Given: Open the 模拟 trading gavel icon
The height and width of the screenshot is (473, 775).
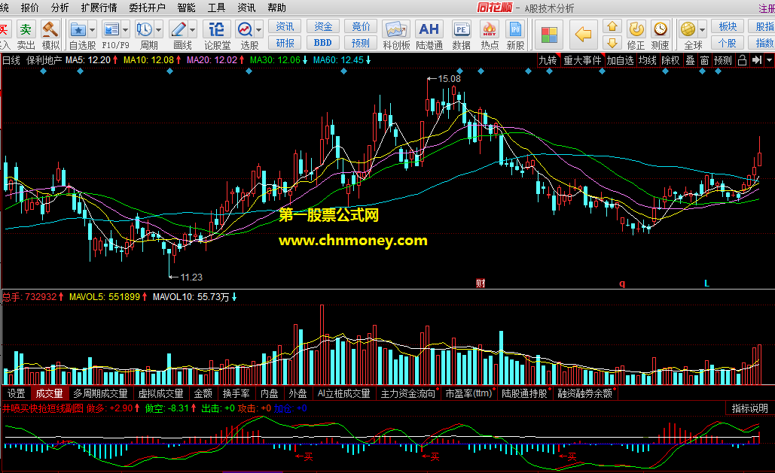Looking at the screenshot, I should click(50, 35).
